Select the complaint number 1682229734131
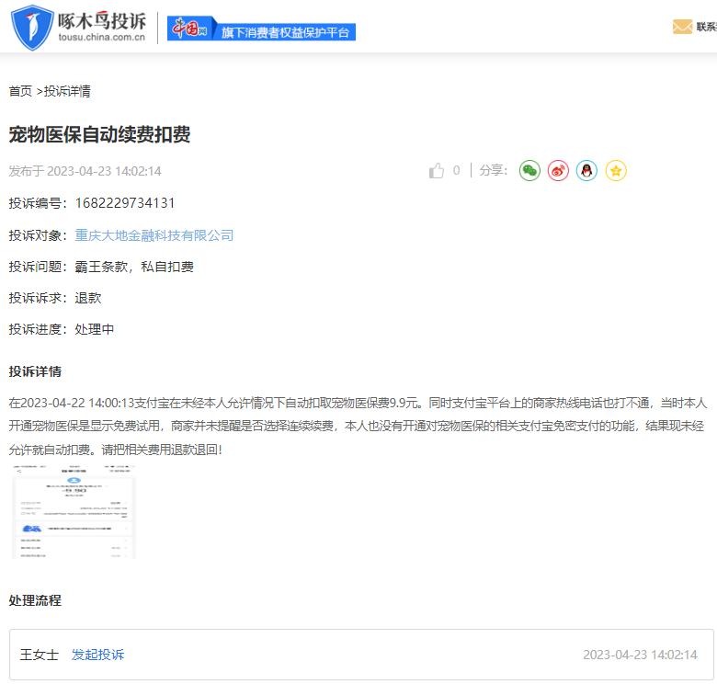This screenshot has width=717, height=684. [125, 203]
